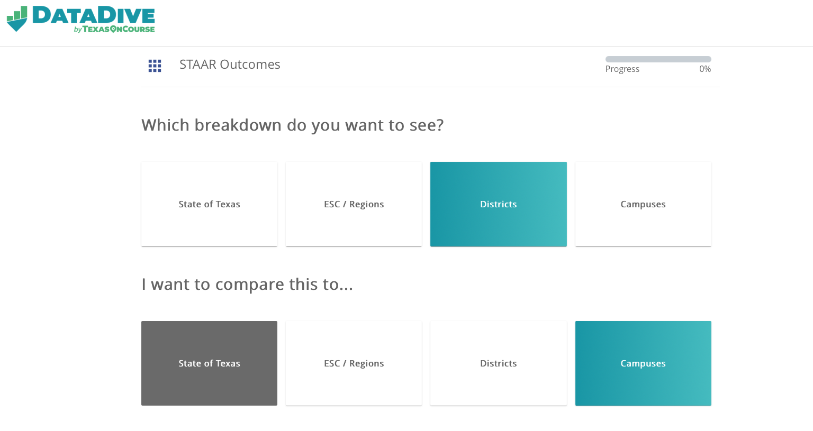Choose ESC / Regions as the breakdown

coord(354,204)
